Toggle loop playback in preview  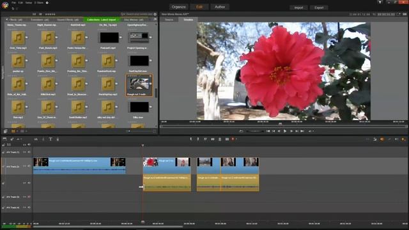(x=242, y=131)
